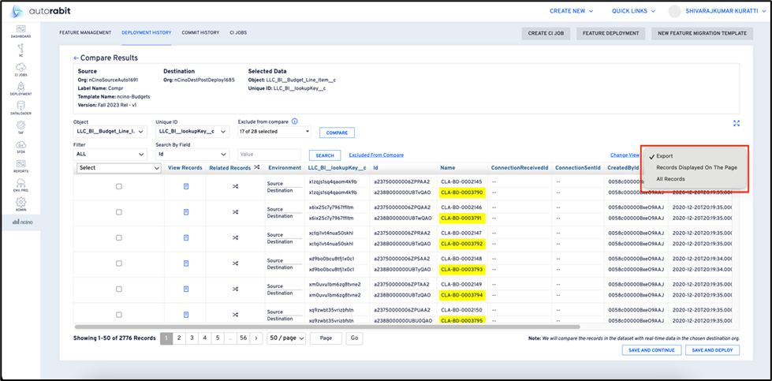Expand the Quick Links menu
The width and height of the screenshot is (772, 381).
(x=634, y=11)
